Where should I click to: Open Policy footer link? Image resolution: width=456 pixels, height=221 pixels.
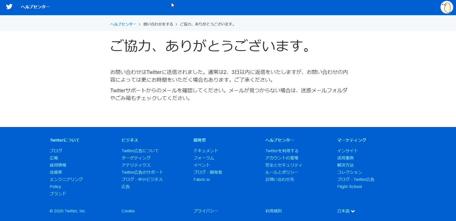pyautogui.click(x=55, y=187)
